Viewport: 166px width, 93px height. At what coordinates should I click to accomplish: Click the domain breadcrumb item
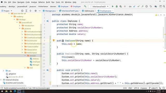click(x=53, y=6)
